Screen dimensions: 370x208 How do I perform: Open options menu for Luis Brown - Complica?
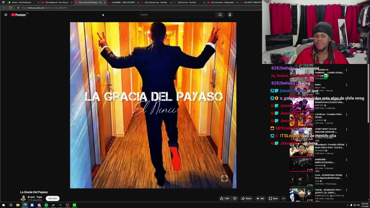tap(347, 115)
